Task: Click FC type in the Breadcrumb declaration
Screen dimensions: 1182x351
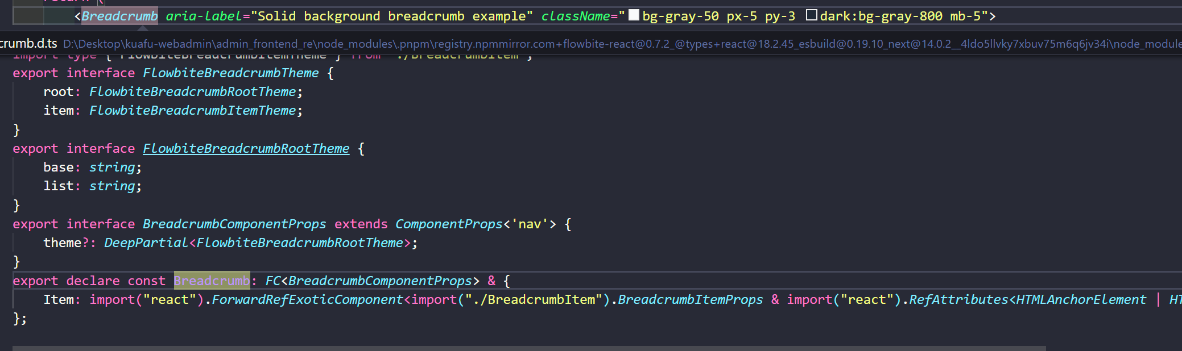Action: coord(272,281)
